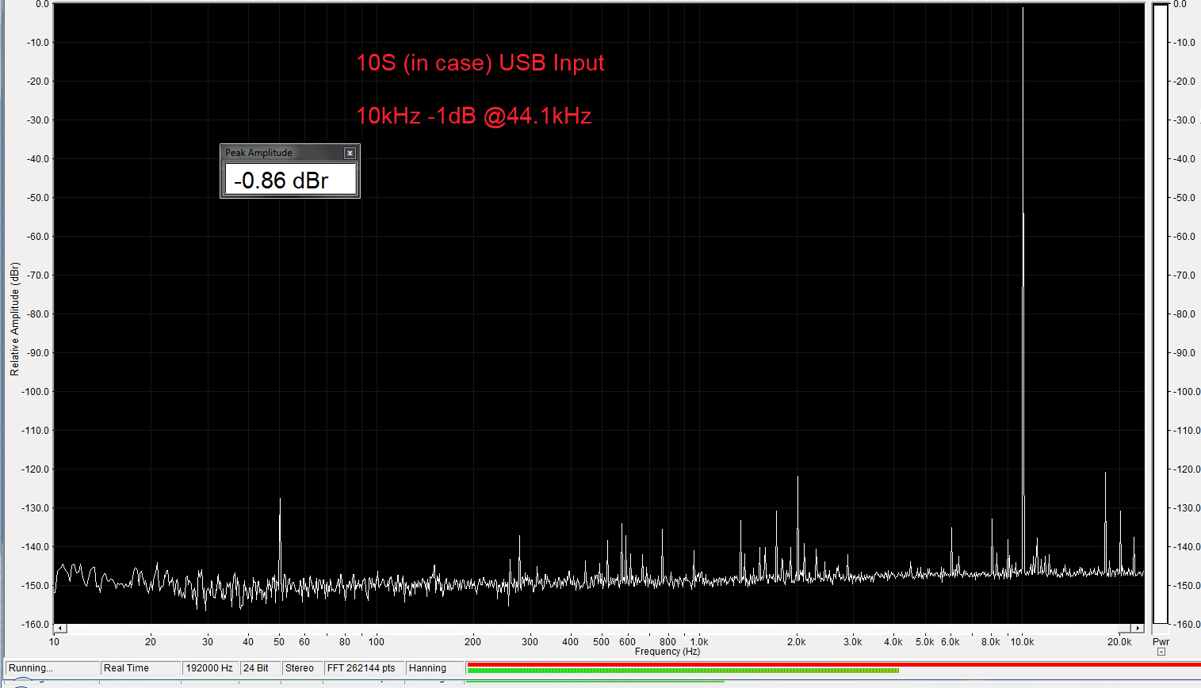Click the Pwr label under power bar

point(1161,642)
